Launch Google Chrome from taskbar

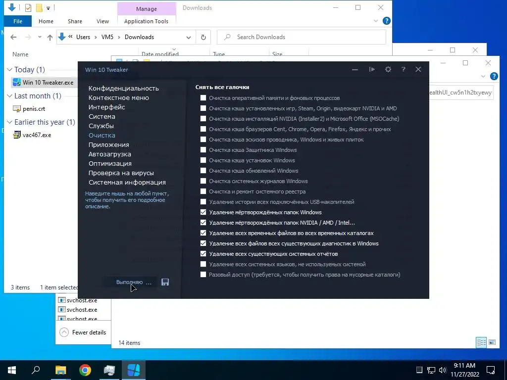85,370
